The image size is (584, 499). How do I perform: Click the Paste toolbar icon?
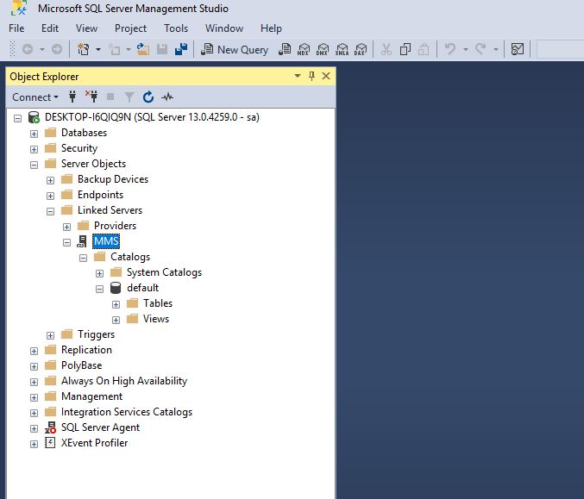[x=424, y=49]
